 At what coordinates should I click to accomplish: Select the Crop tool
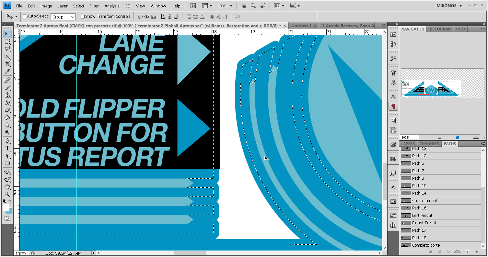click(x=7, y=64)
